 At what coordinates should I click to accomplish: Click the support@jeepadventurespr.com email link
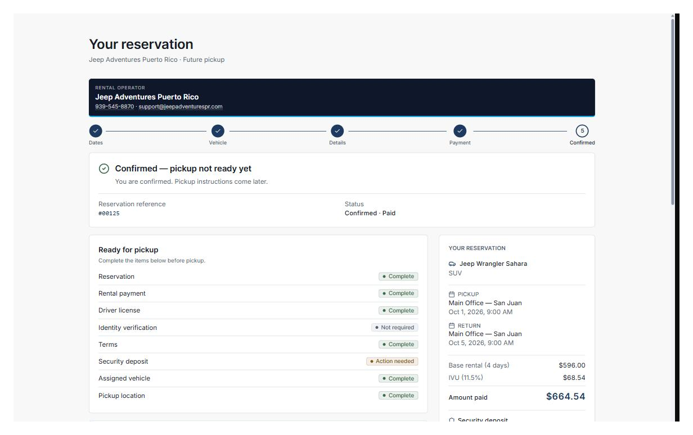pos(181,107)
